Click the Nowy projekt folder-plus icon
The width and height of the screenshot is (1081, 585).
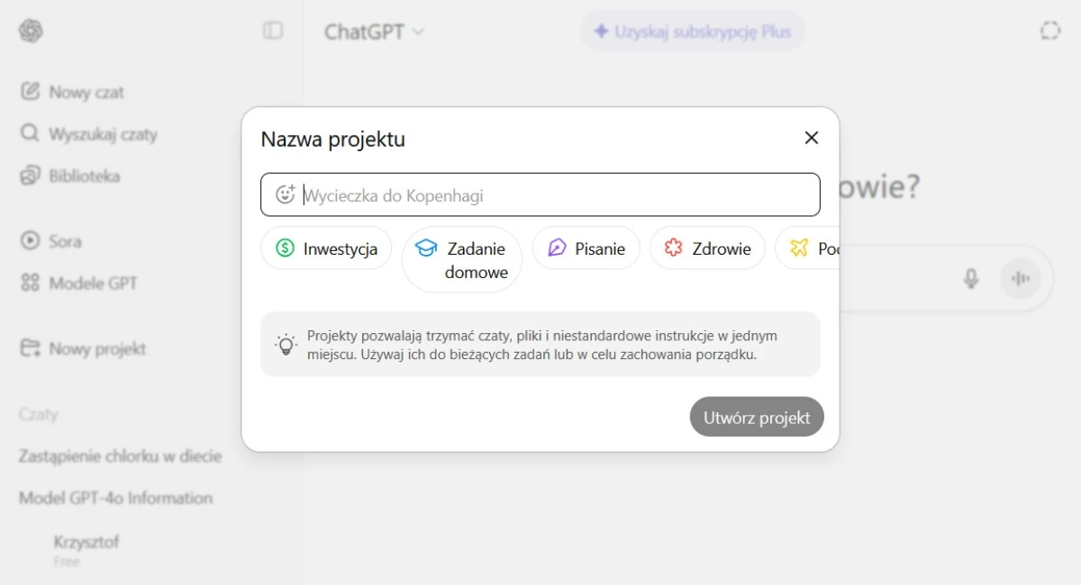31,348
